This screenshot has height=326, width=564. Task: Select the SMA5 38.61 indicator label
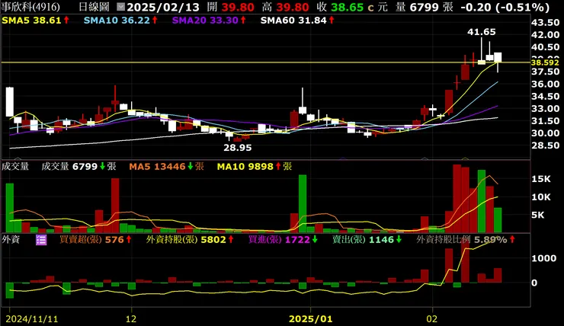pos(35,21)
